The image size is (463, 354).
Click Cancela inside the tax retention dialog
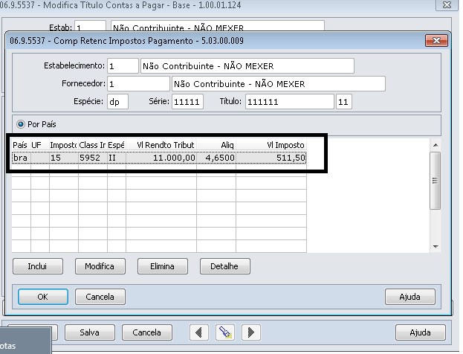[x=100, y=297]
